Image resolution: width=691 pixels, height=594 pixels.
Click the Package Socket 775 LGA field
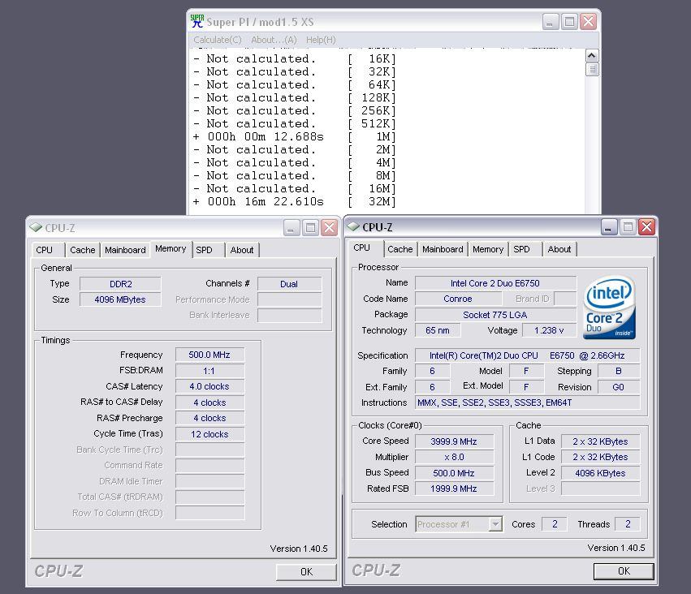(x=495, y=314)
